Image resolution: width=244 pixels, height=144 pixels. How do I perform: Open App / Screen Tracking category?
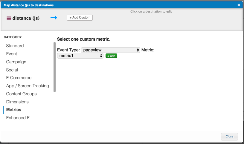click(x=28, y=86)
